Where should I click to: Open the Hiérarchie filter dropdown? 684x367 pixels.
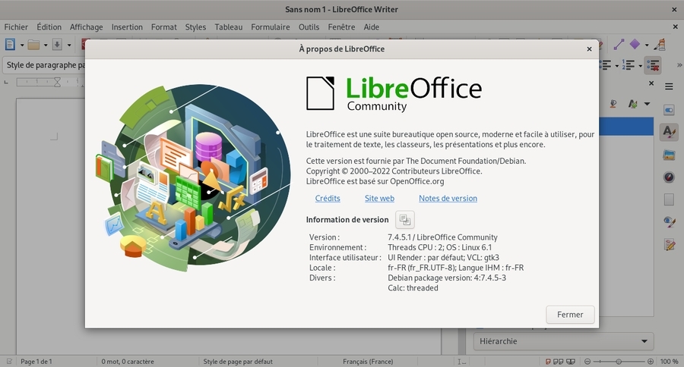tap(564, 341)
